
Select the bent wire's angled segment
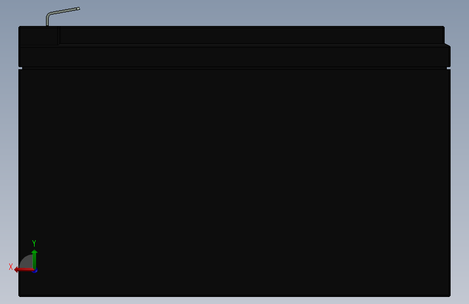pyautogui.click(x=64, y=11)
